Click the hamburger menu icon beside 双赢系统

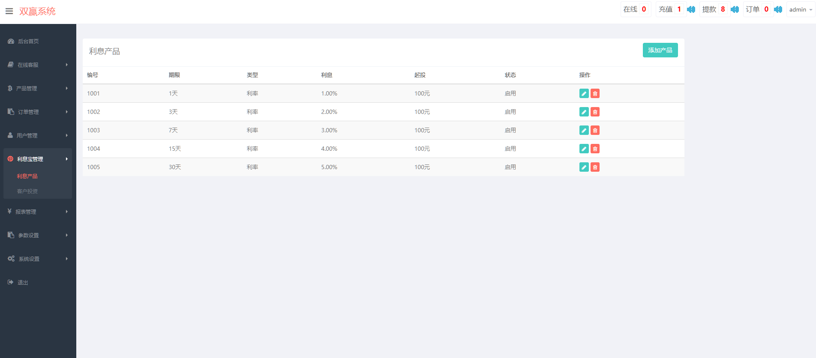pyautogui.click(x=9, y=12)
